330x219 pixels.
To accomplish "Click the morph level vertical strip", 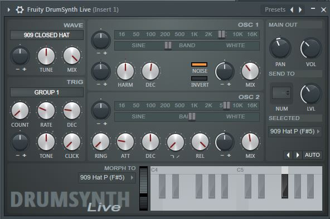I will pyautogui.click(x=144, y=188).
